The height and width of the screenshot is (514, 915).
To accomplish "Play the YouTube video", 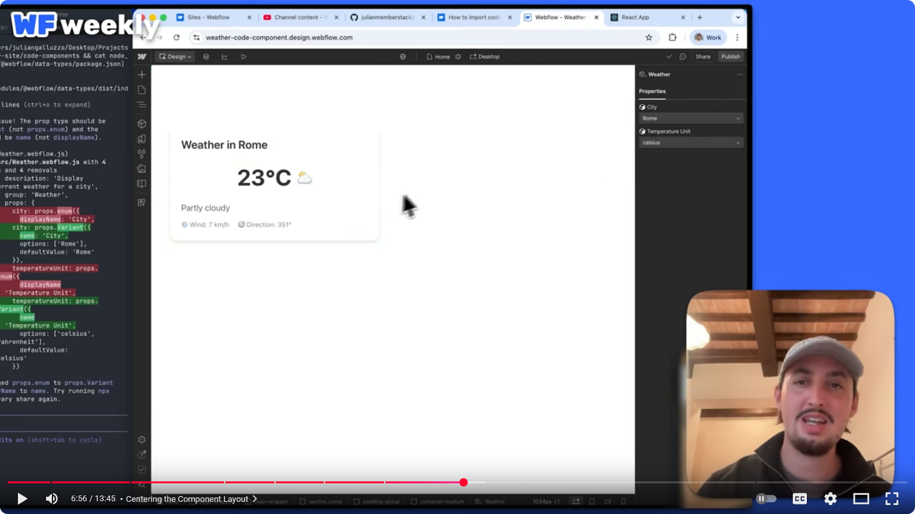I will coord(22,499).
